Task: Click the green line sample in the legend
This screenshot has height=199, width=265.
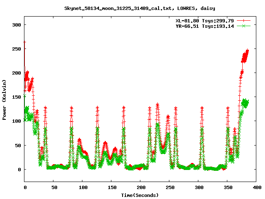Action: 243,26
